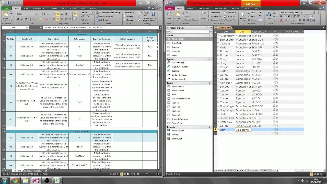Open the General number format dropdown
Image resolution: width=327 pixels, height=184 pixels.
[92, 13]
